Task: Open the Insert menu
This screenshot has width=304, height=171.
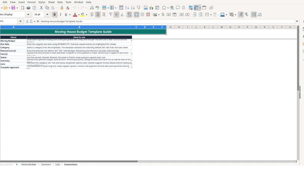Action: tap(22, 2)
